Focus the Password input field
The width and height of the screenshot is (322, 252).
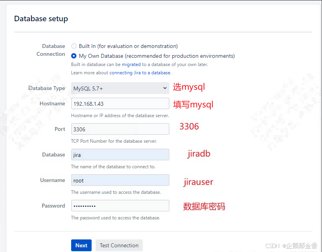[120, 206]
